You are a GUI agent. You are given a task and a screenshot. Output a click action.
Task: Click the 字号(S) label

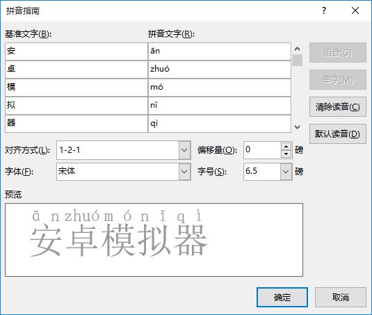tap(212, 172)
